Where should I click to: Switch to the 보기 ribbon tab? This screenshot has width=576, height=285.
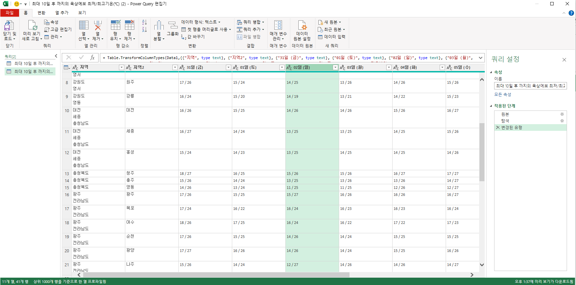82,13
